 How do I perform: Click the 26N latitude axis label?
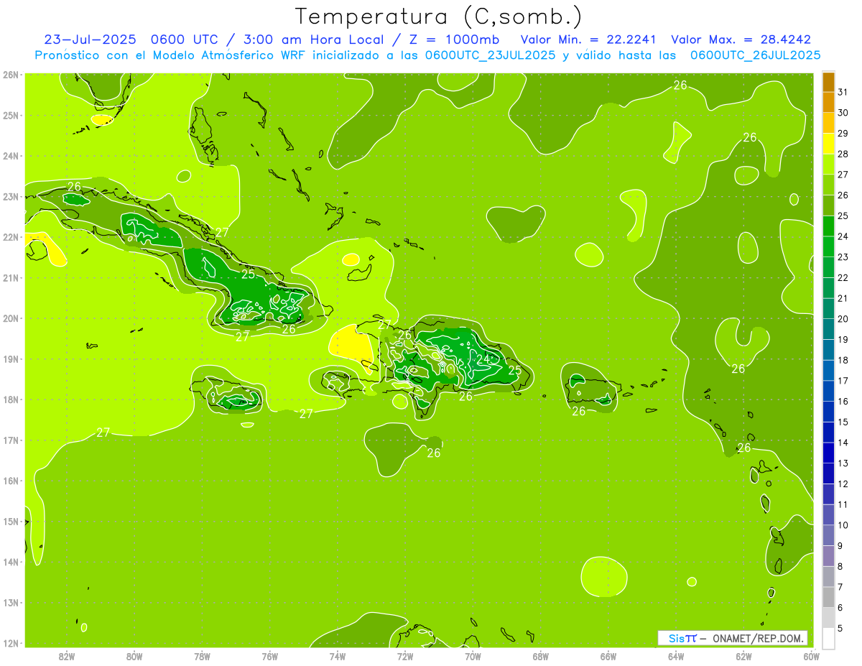[x=11, y=75]
